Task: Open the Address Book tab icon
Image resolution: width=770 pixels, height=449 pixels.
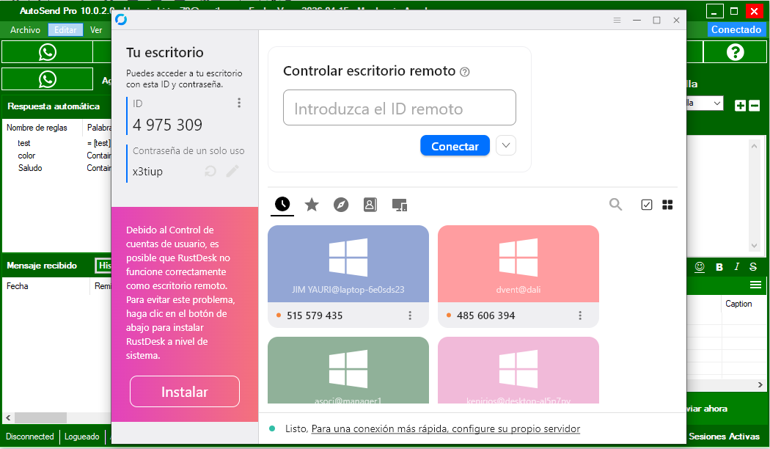Action: click(370, 205)
